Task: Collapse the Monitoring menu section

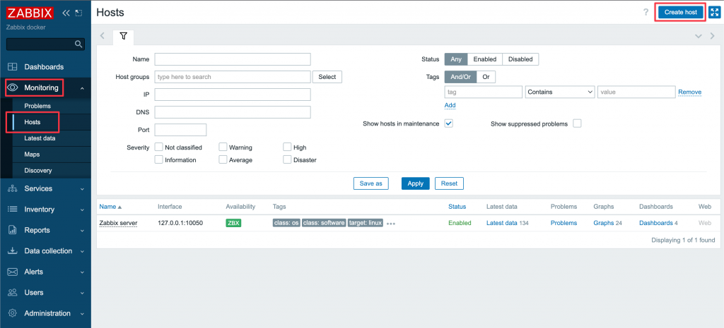Action: coord(82,87)
